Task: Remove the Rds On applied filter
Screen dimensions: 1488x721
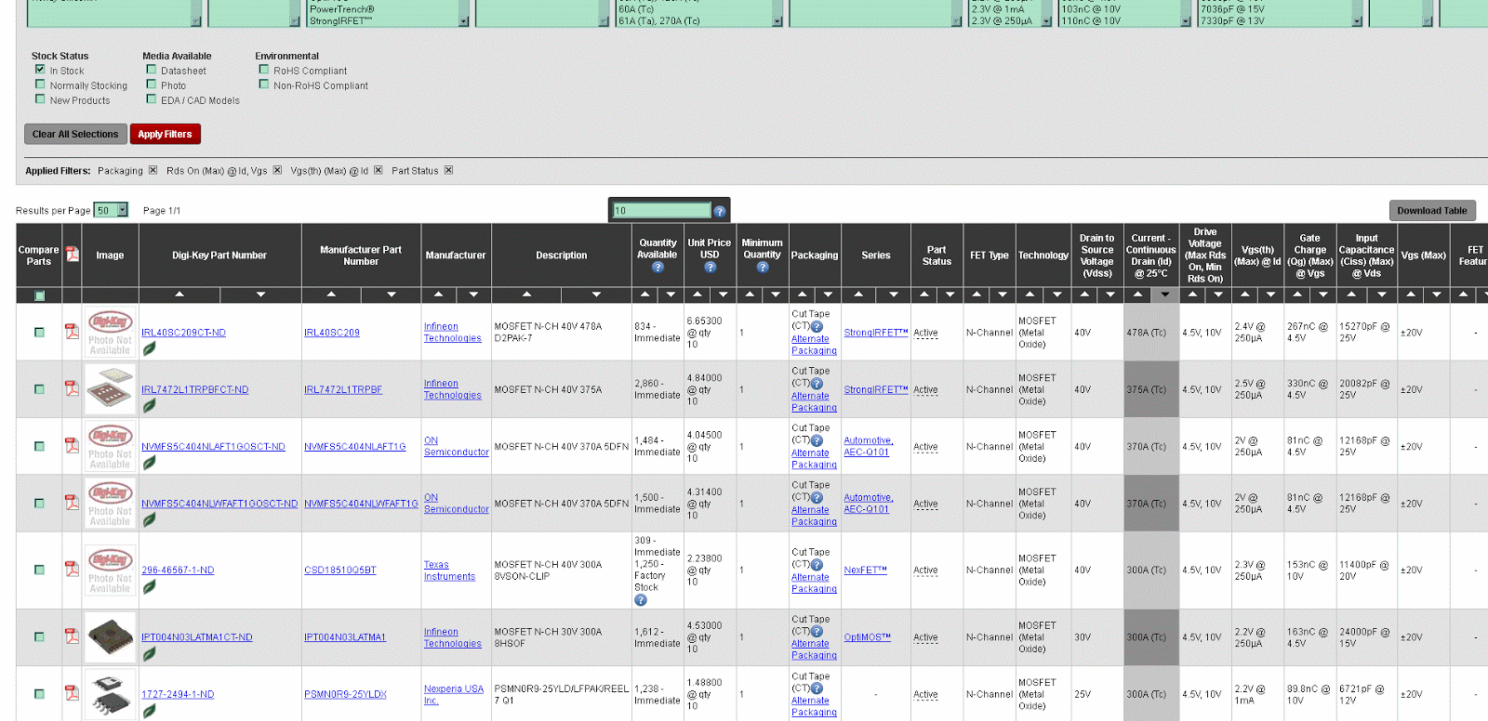Action: [x=277, y=170]
